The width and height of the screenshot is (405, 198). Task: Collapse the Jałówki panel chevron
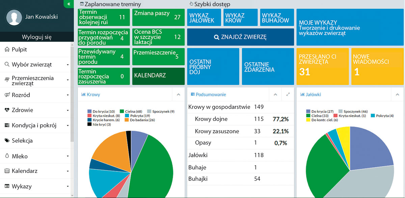coord(397,95)
